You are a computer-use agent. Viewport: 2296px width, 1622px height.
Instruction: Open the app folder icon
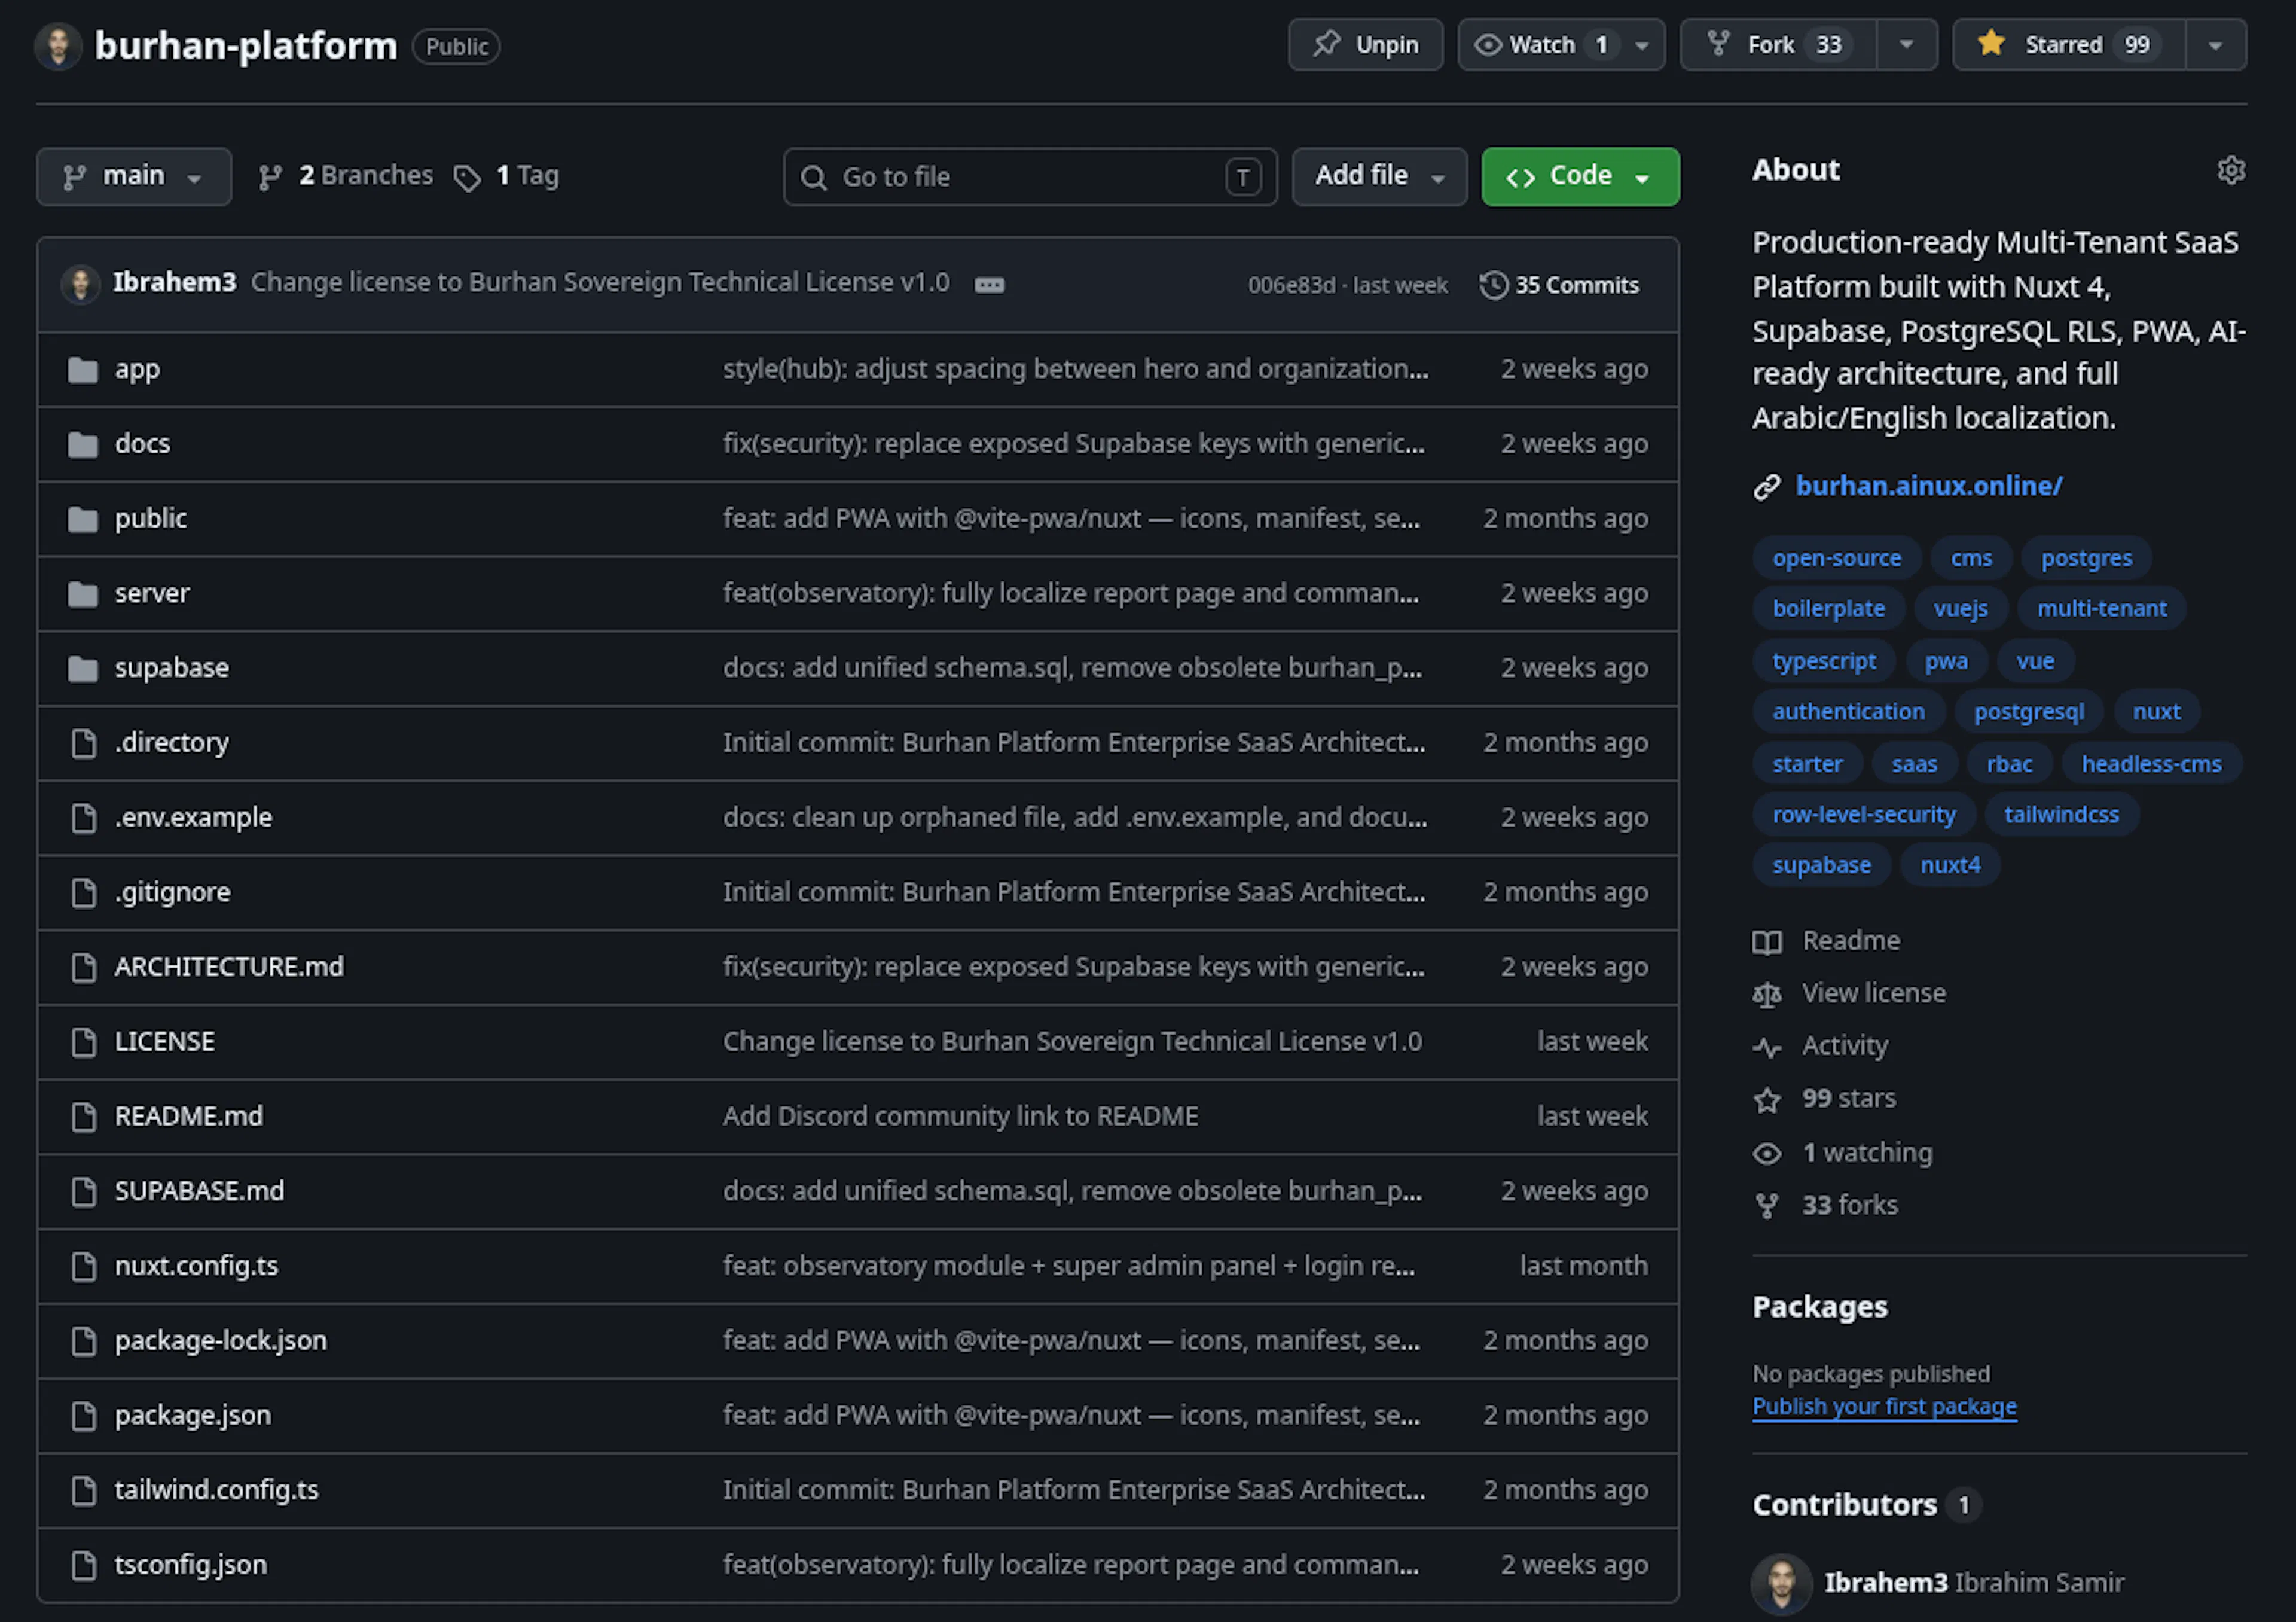point(83,370)
